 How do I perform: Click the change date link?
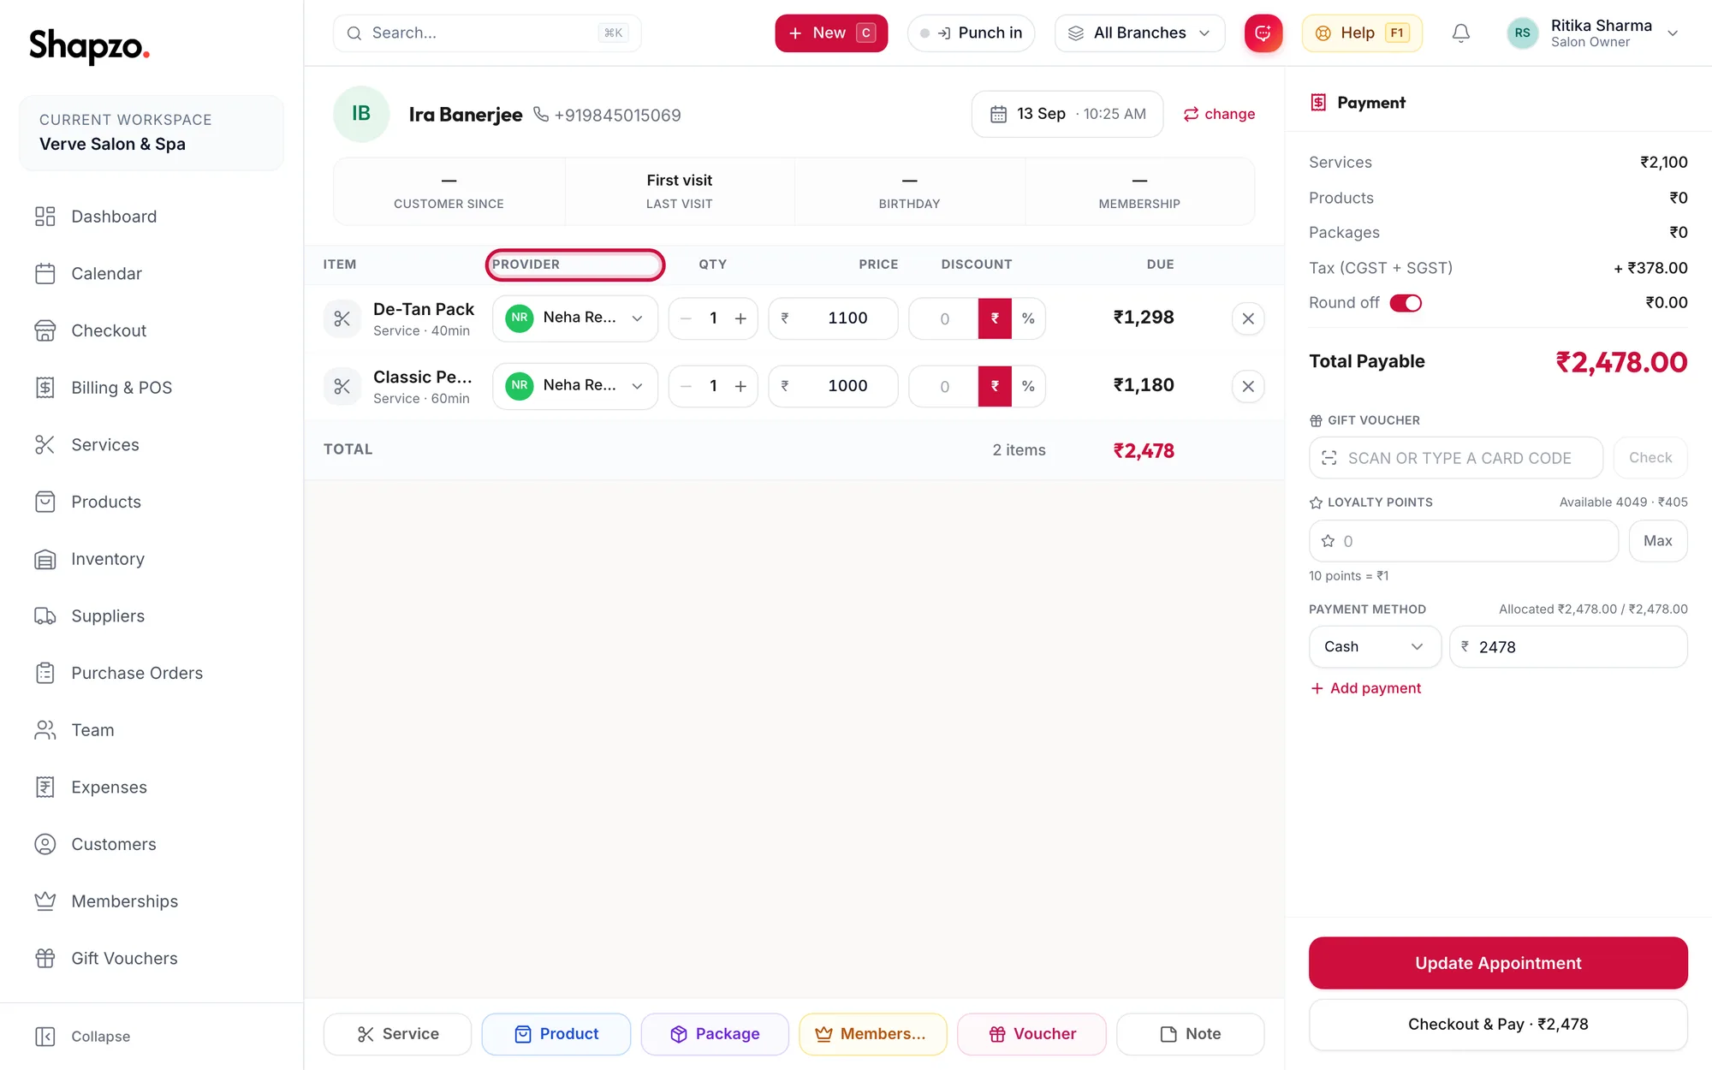pos(1219,114)
